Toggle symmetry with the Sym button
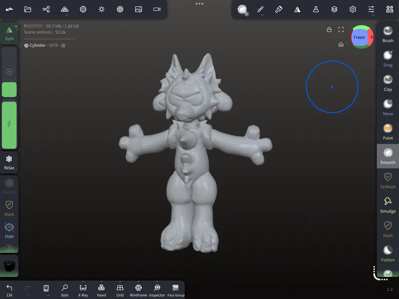Image resolution: width=399 pixels, height=299 pixels. point(10,33)
